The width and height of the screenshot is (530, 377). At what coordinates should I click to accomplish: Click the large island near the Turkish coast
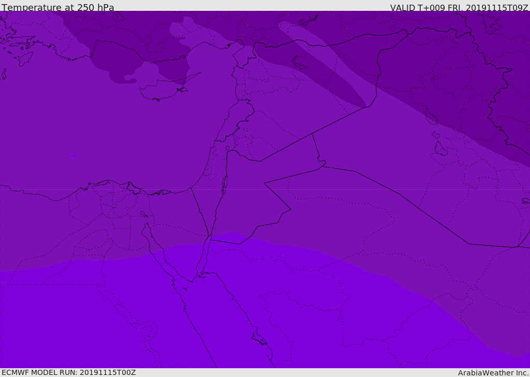pyautogui.click(x=26, y=59)
